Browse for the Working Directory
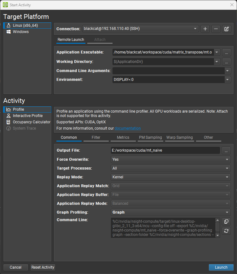237x274 pixels. click(x=227, y=62)
